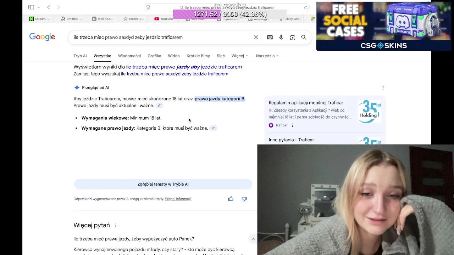
Task: Switch to the Sklep Ani... browser tab
Action: 290,19
